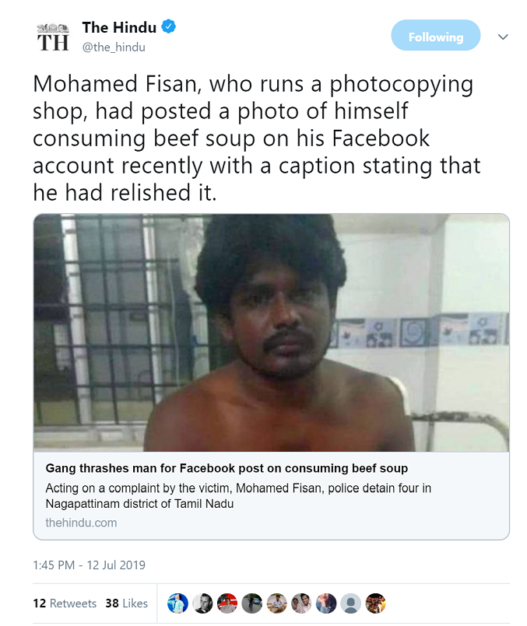Screen dimensions: 527x626
Task: Click the article description about Nagapattinam
Action: (x=237, y=495)
